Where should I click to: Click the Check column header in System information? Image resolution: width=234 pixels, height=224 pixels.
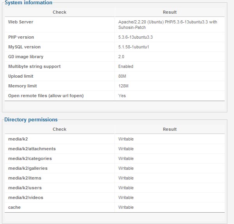pos(59,12)
